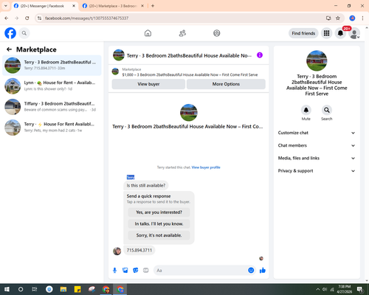
Task: Open the Groups icon in top nav
Action: [x=217, y=33]
